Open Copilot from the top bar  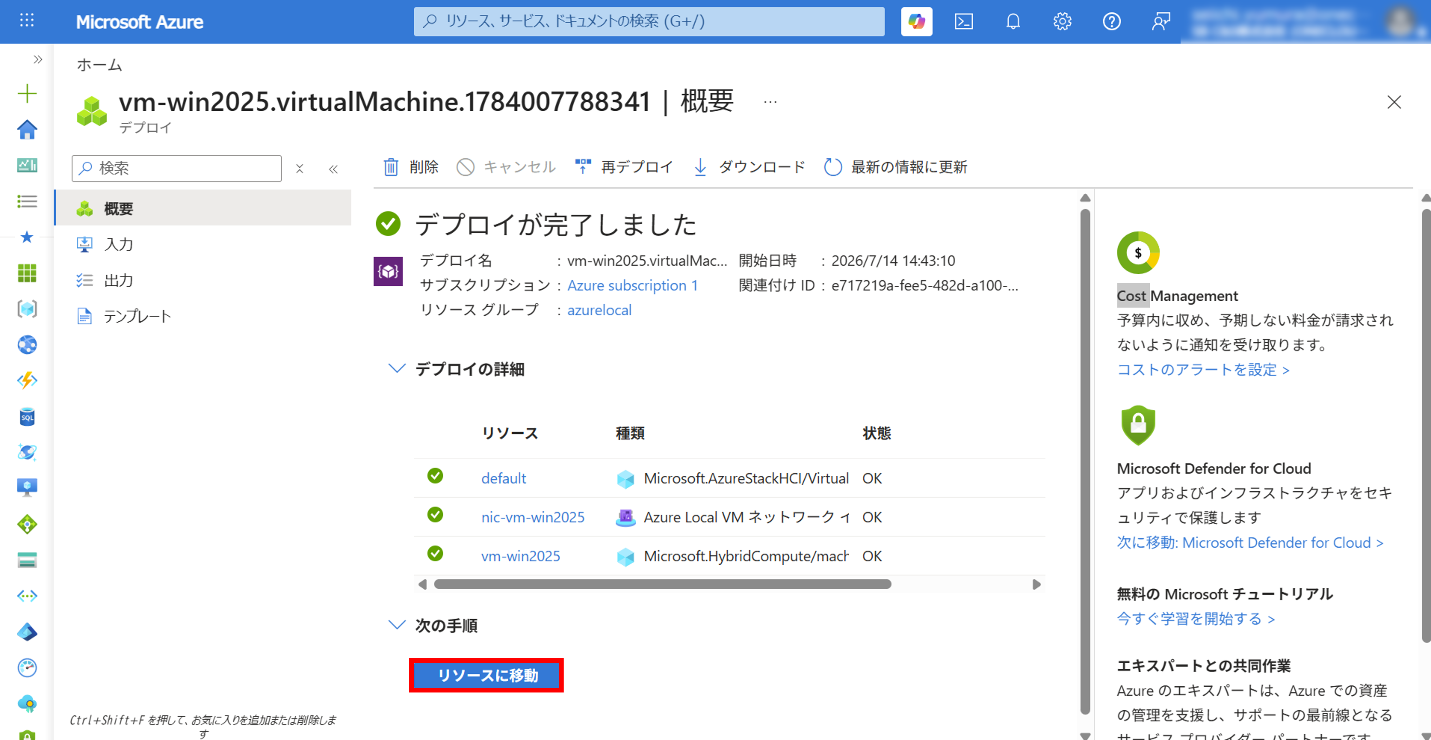click(x=916, y=22)
